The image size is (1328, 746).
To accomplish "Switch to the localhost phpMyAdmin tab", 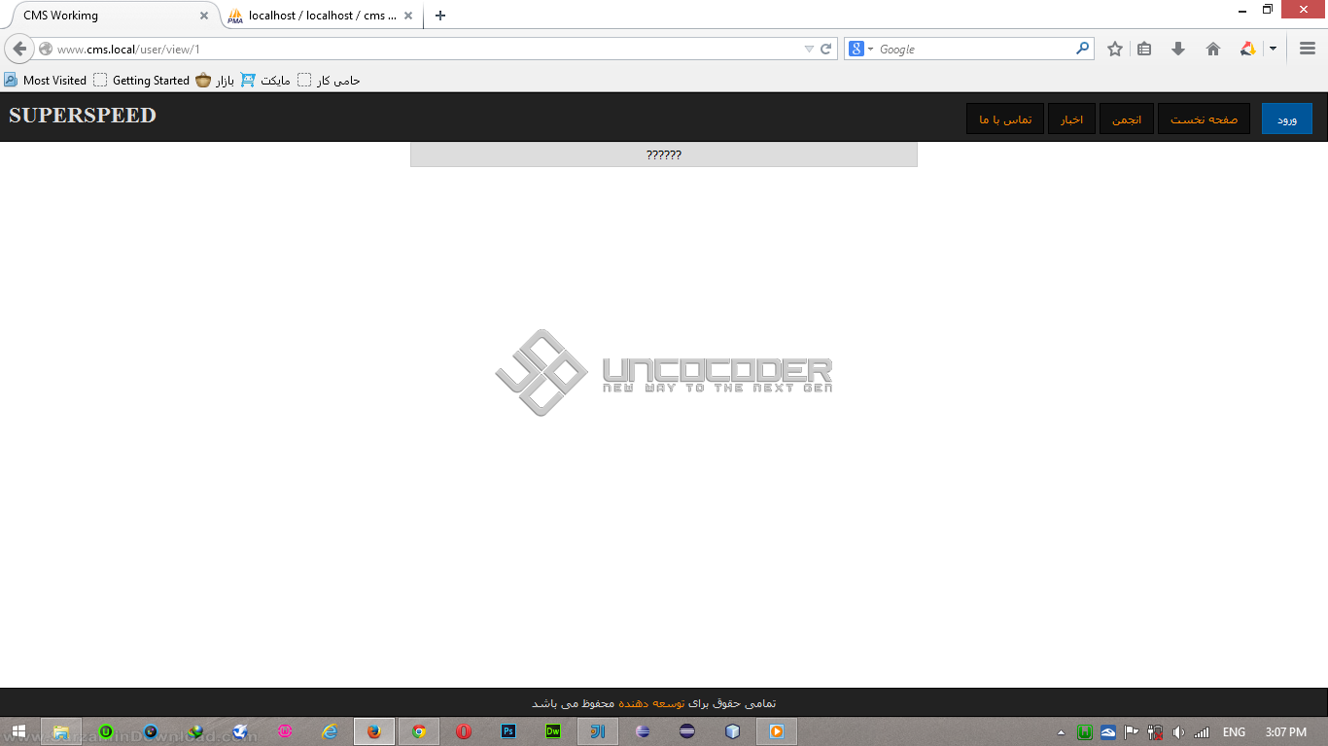I will [323, 16].
